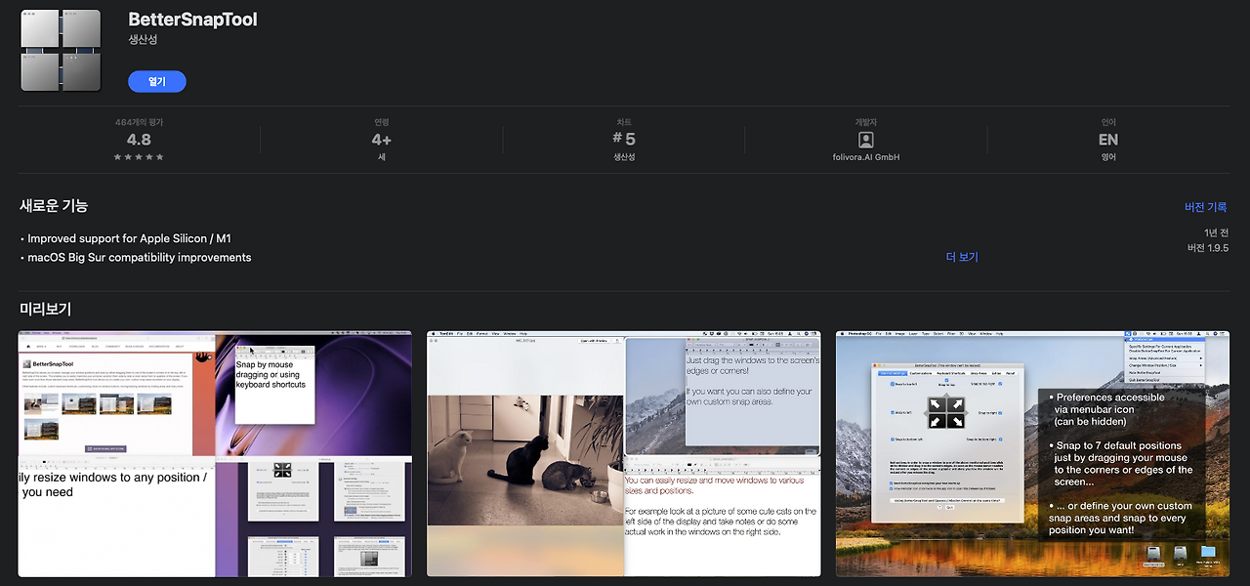Click the BetterSnapTool title text
Screen dimensions: 1250x586
click(x=192, y=20)
